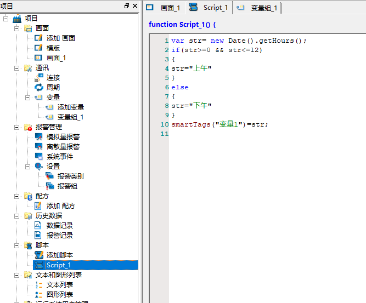The width and height of the screenshot is (366, 303).
Task: Click the 模版 icon
Action: pyautogui.click(x=38, y=48)
